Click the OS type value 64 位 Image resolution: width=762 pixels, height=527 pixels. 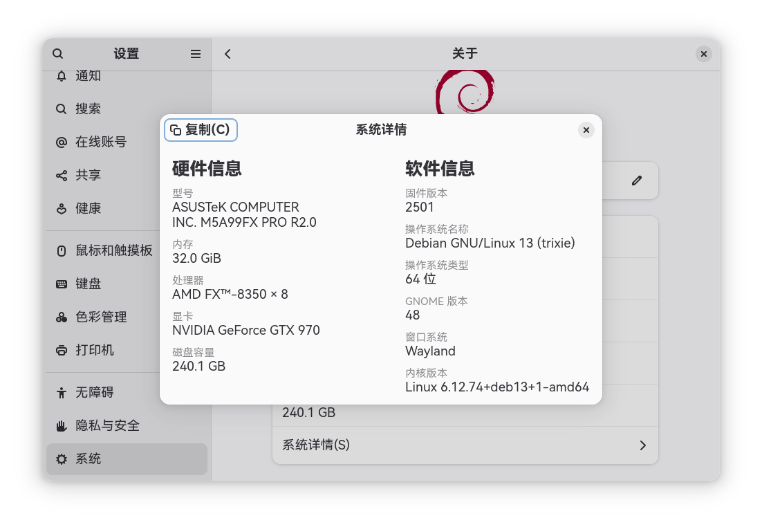click(x=421, y=279)
